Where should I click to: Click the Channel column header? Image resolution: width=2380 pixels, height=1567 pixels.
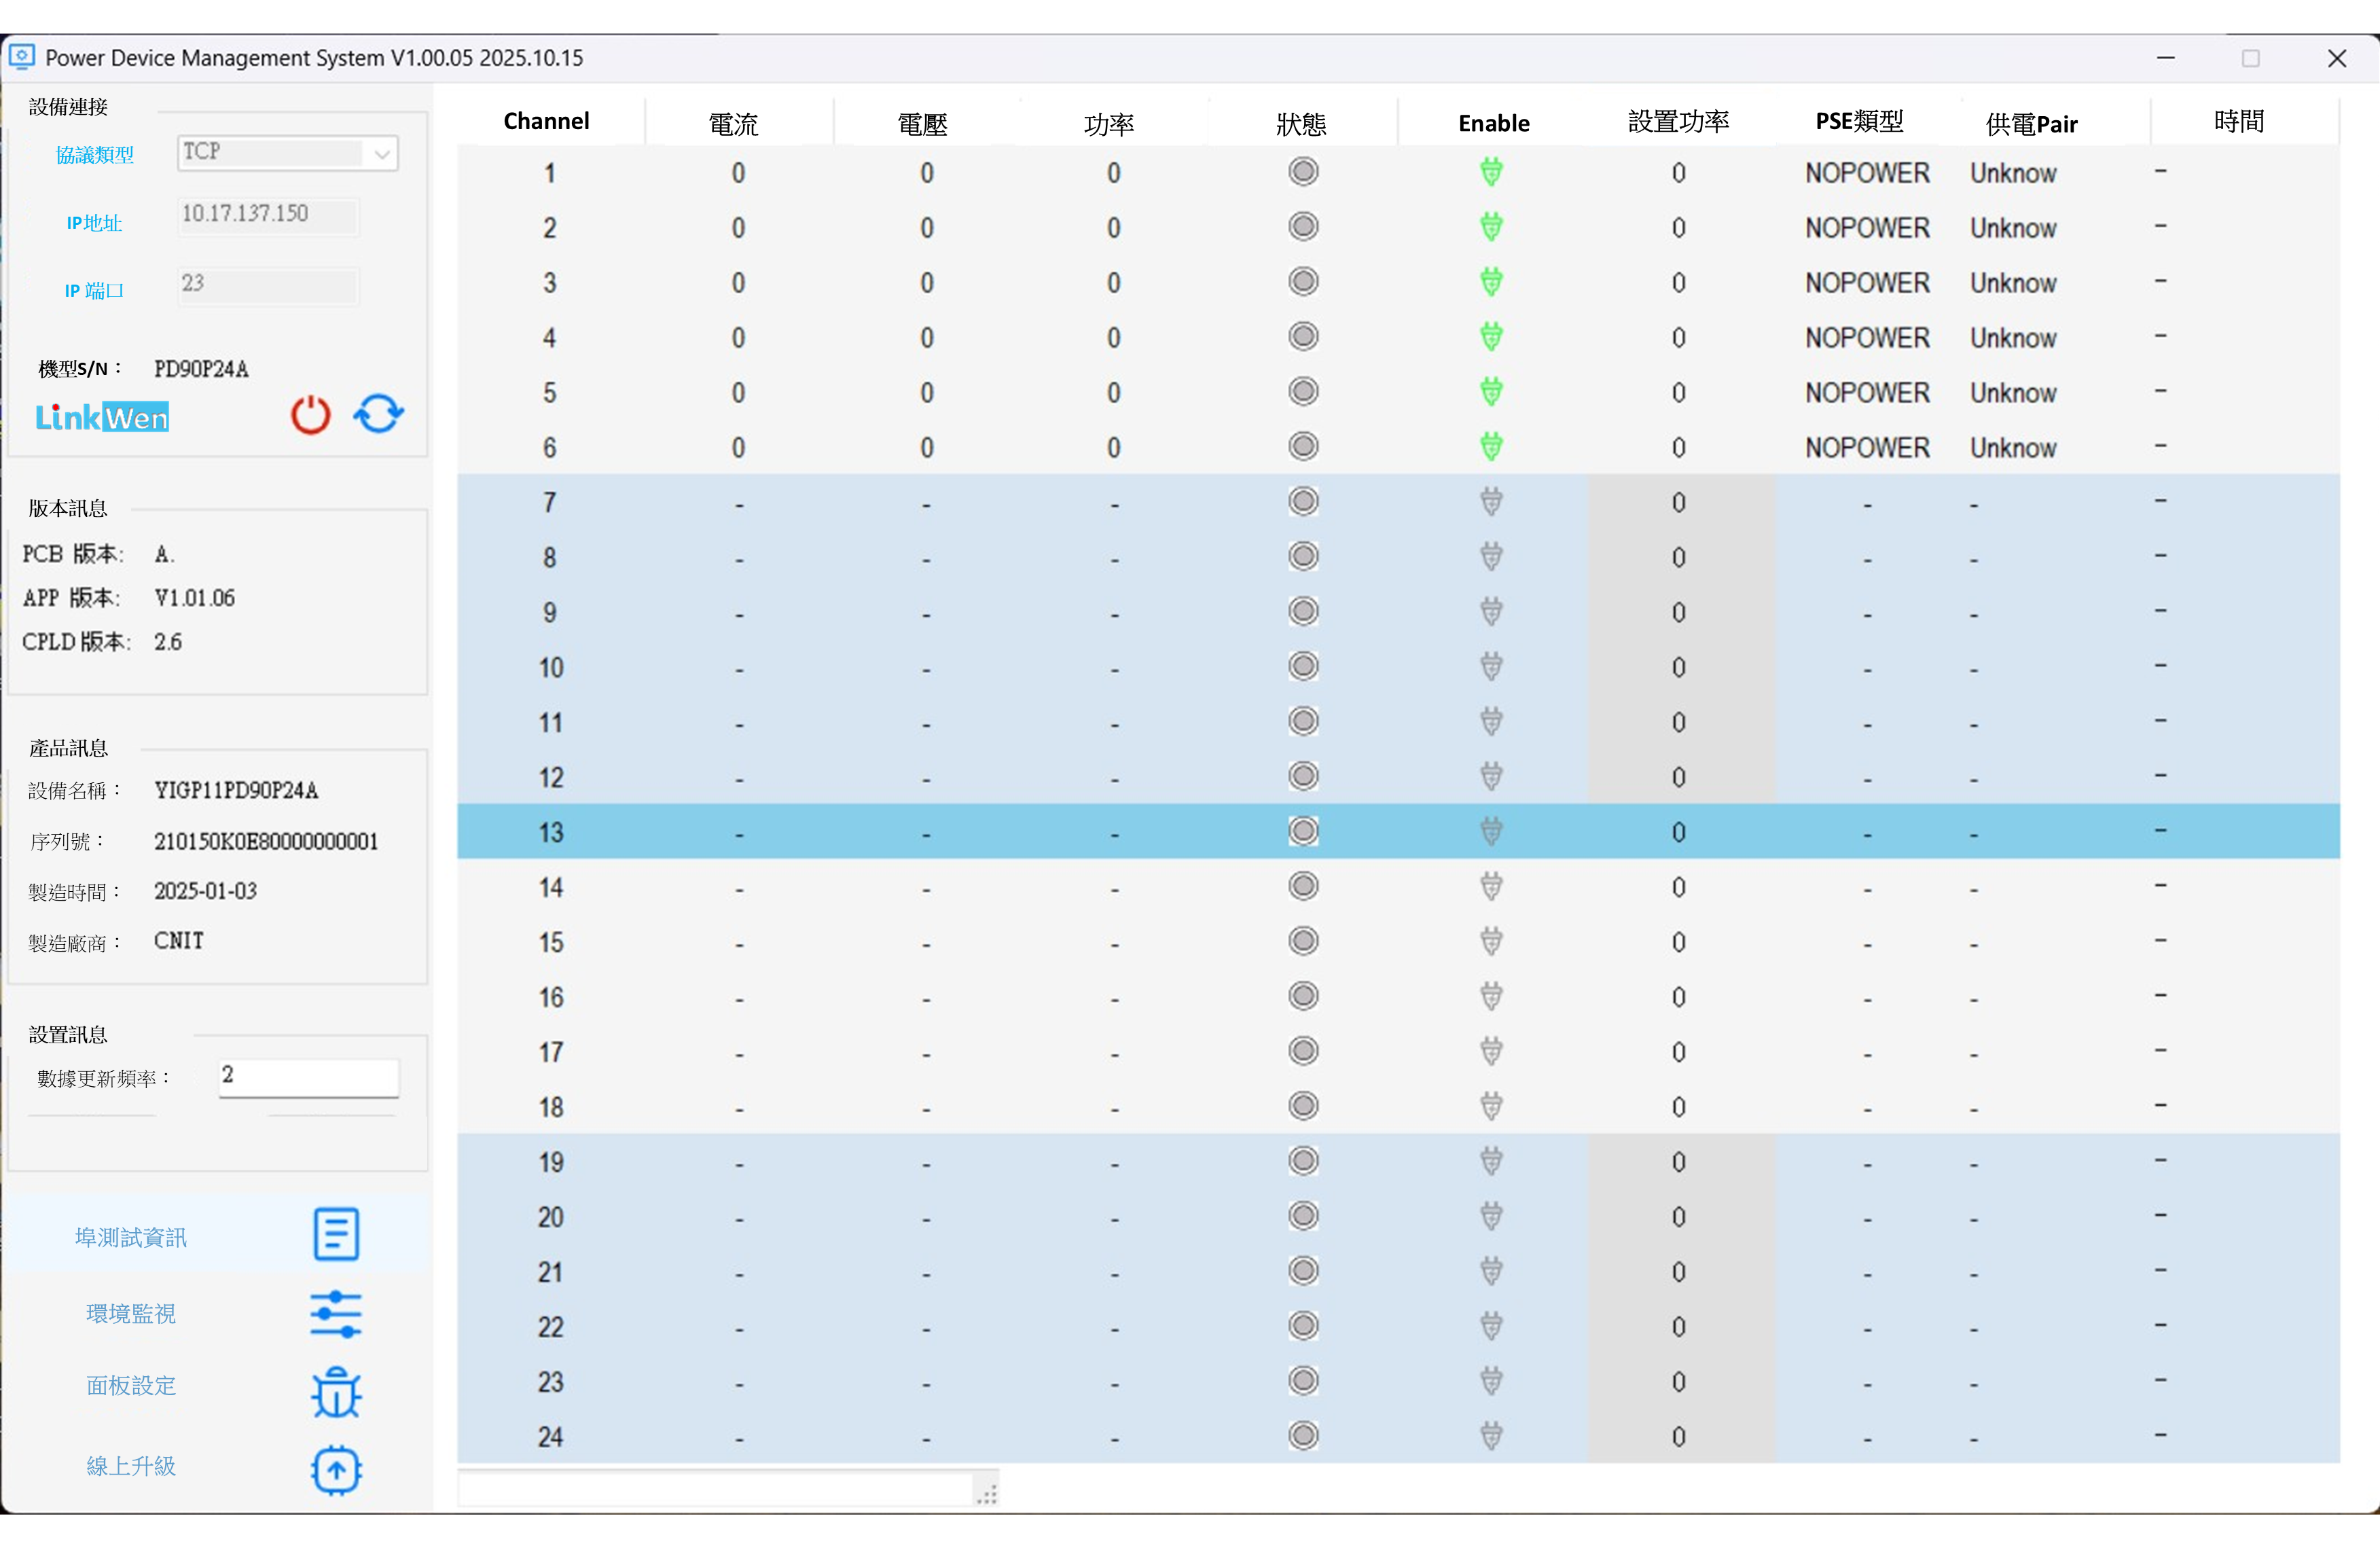(x=546, y=121)
